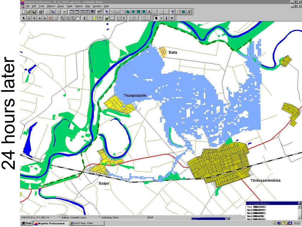
Task: Open the Line Style icon
Action: (178, 12)
